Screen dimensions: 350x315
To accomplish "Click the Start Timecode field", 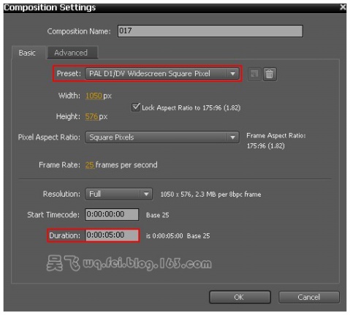I will click(x=112, y=214).
